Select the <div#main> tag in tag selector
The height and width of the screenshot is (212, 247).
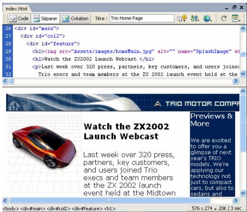33,208
